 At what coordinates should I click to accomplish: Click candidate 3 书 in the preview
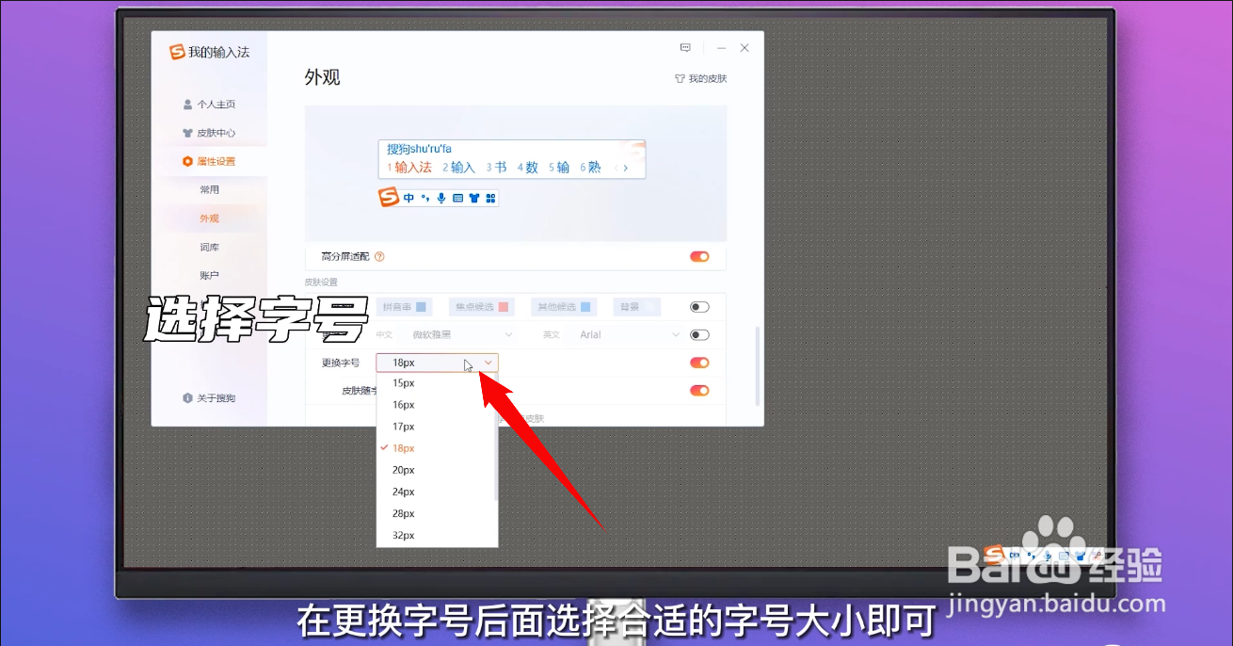click(497, 168)
